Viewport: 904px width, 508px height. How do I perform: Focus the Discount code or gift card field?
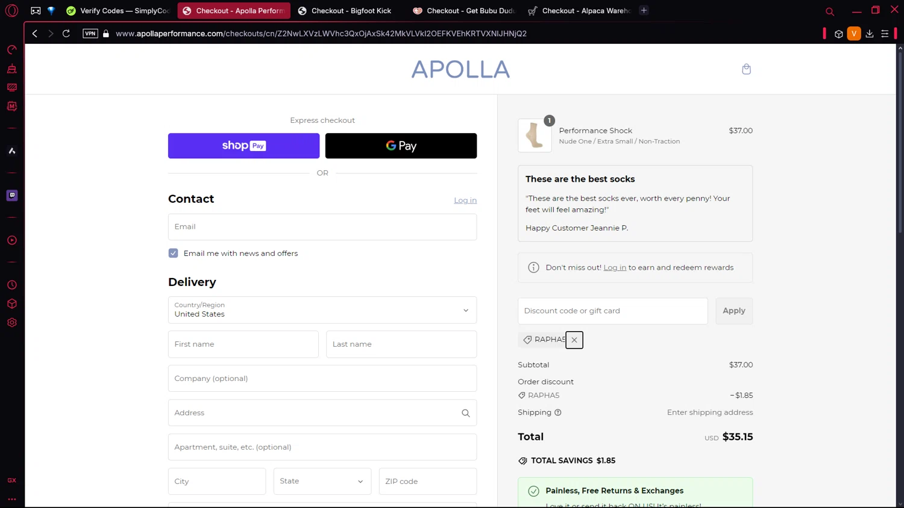pyautogui.click(x=613, y=311)
